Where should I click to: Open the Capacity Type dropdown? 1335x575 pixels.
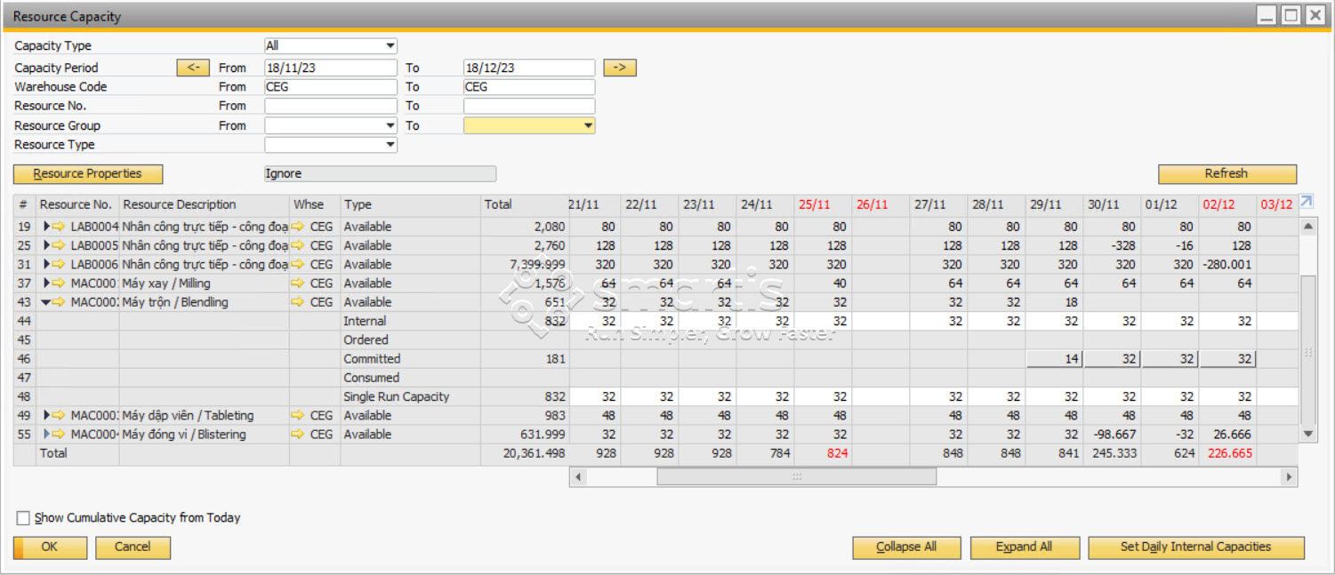click(390, 46)
